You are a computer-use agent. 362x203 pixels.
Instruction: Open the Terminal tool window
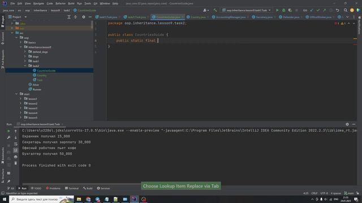[72, 188]
